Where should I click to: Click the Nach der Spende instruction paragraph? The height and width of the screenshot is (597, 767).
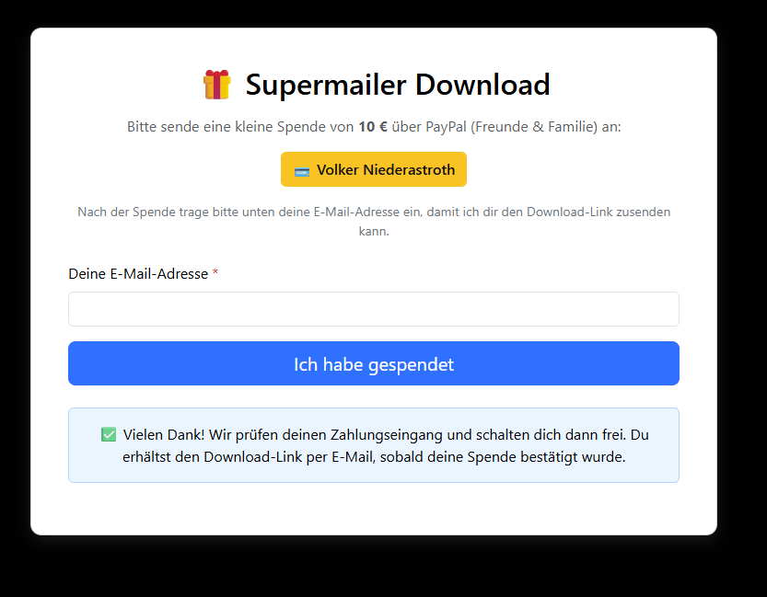(x=374, y=222)
